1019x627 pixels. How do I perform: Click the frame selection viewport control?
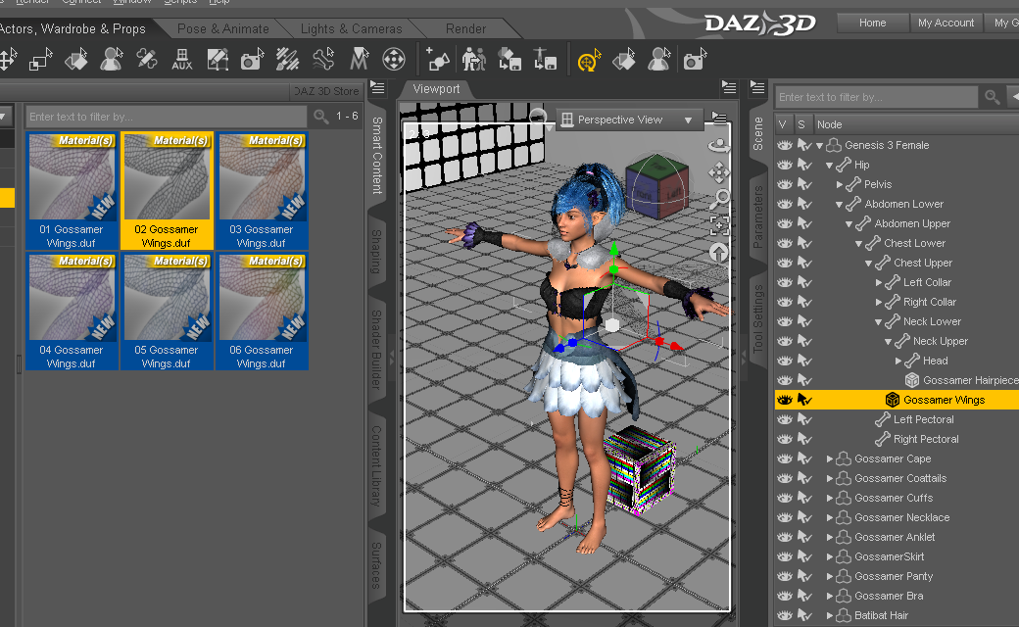[719, 225]
